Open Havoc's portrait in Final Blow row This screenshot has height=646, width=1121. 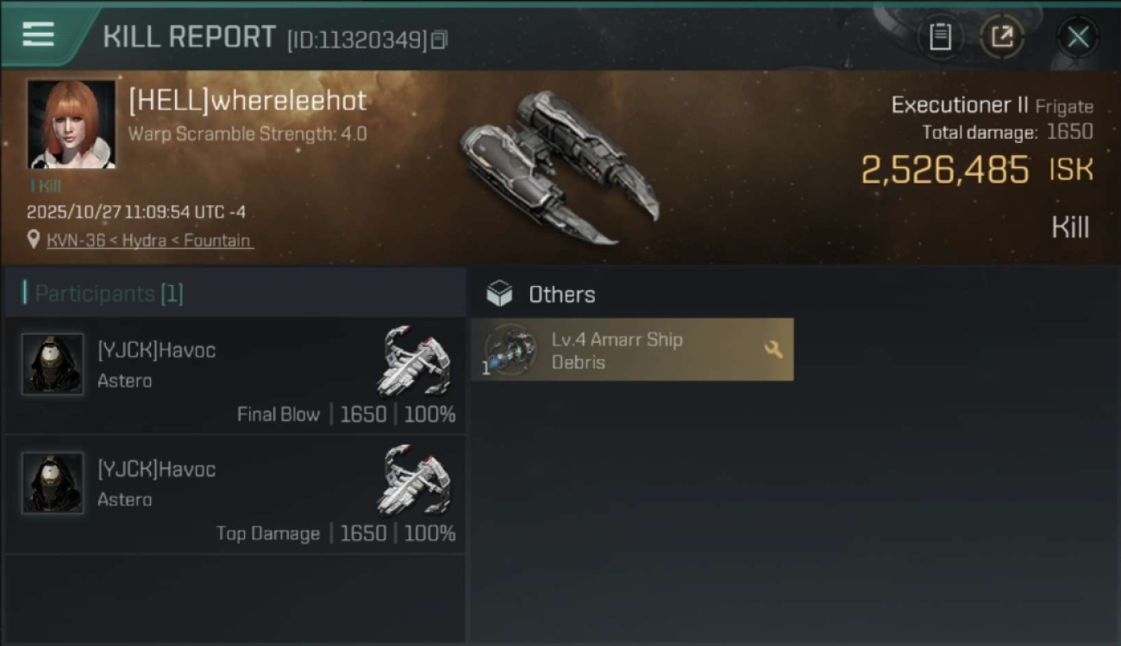(x=53, y=364)
